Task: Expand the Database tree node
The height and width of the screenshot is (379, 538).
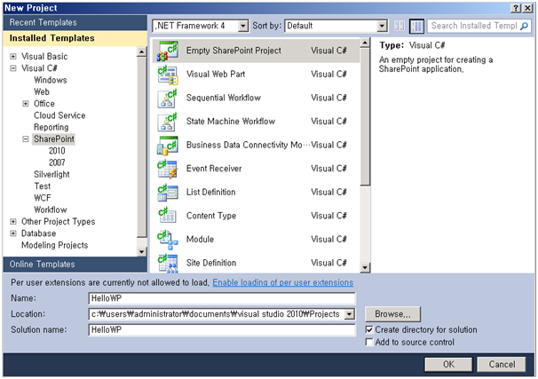Action: [13, 233]
